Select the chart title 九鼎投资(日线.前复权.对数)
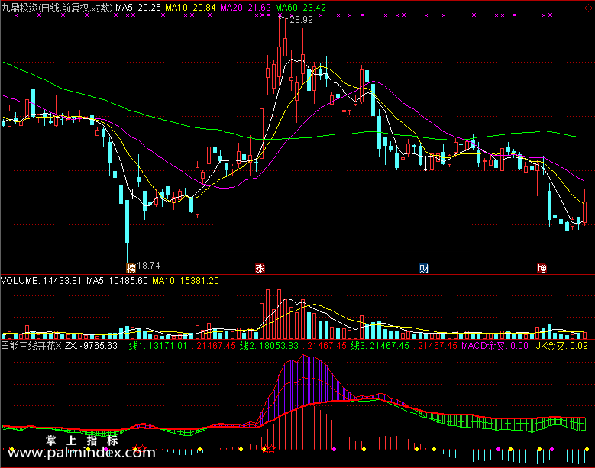Screen dimensions: 595x468 (x=57, y=8)
